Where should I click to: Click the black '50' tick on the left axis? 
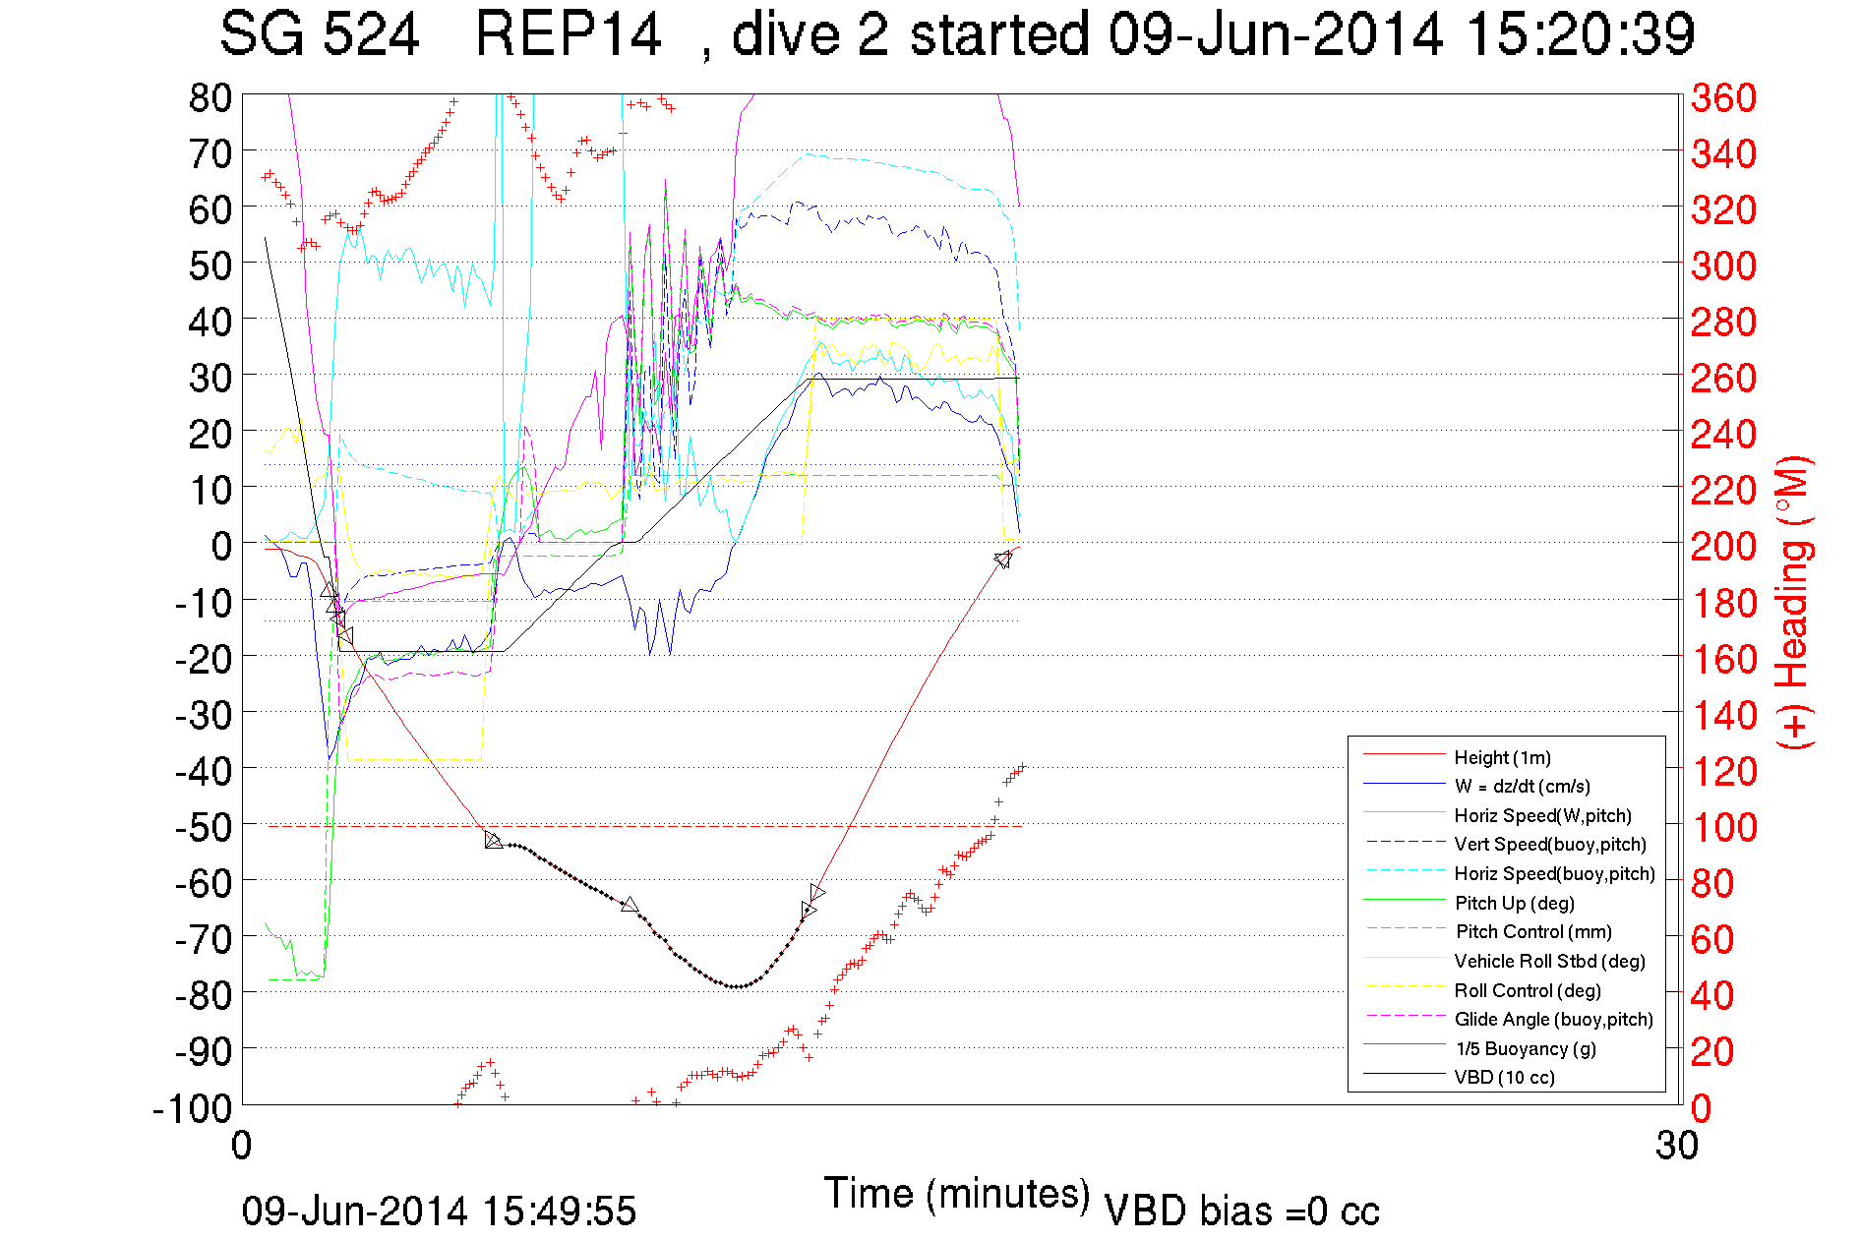click(210, 265)
